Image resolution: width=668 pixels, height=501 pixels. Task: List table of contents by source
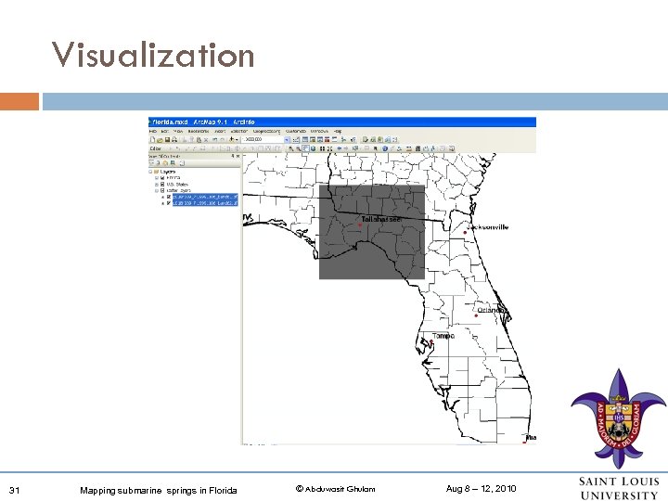(158, 163)
